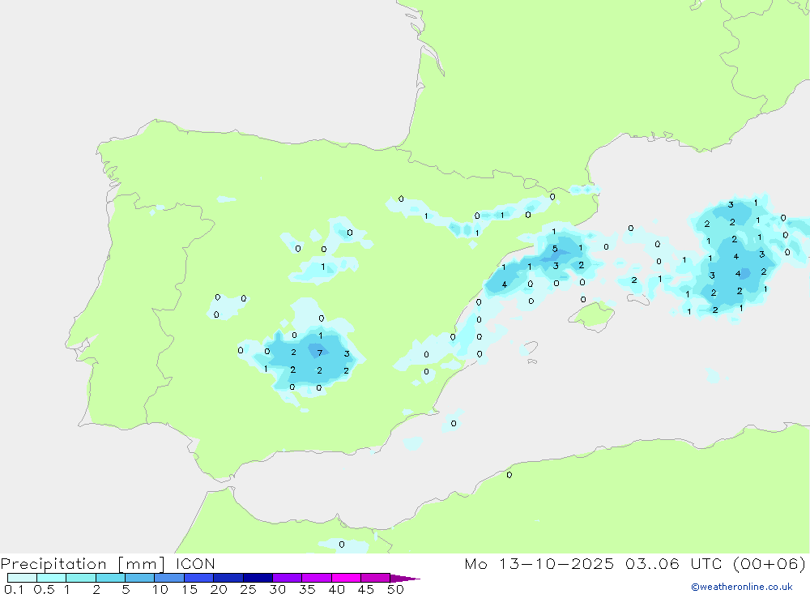Click the "50" legend scale label
Viewport: 810px width, 594px height.
coord(395,589)
